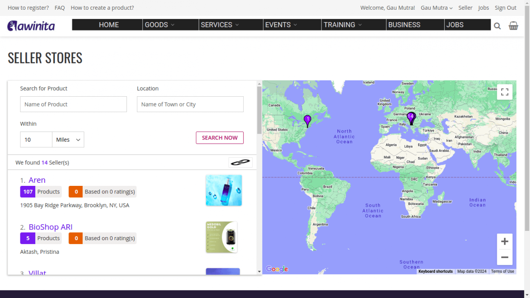
Task: Click the Name of Product input field
Action: click(73, 104)
